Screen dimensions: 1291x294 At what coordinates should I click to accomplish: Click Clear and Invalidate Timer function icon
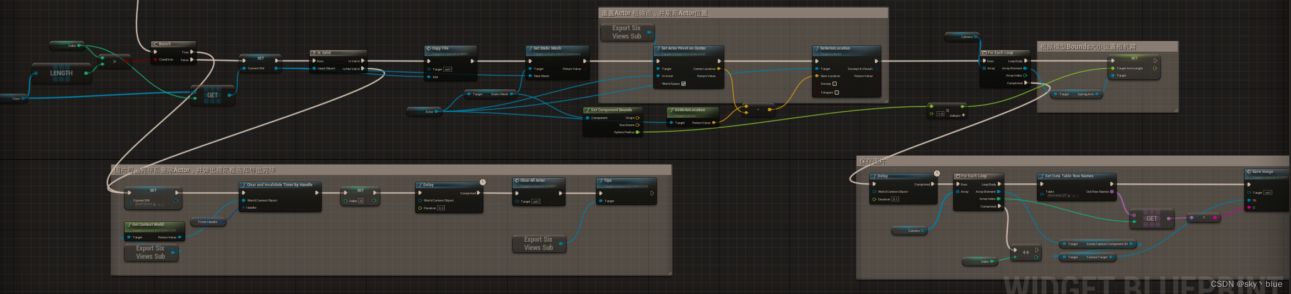(x=244, y=185)
